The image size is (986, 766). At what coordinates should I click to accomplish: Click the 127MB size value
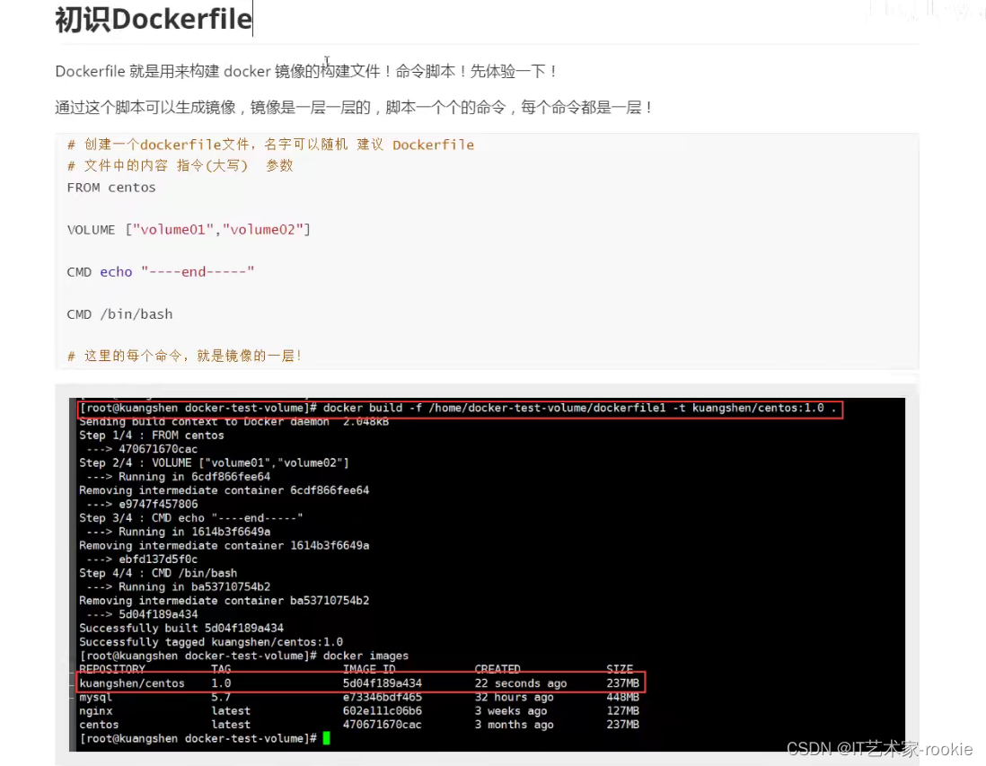[x=622, y=711]
